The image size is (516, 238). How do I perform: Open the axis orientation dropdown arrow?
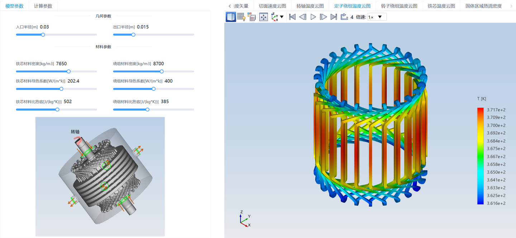pos(282,17)
